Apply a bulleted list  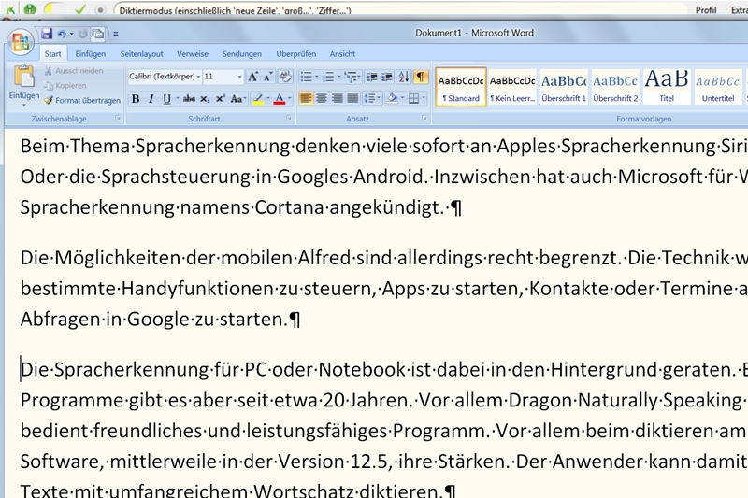[x=307, y=77]
